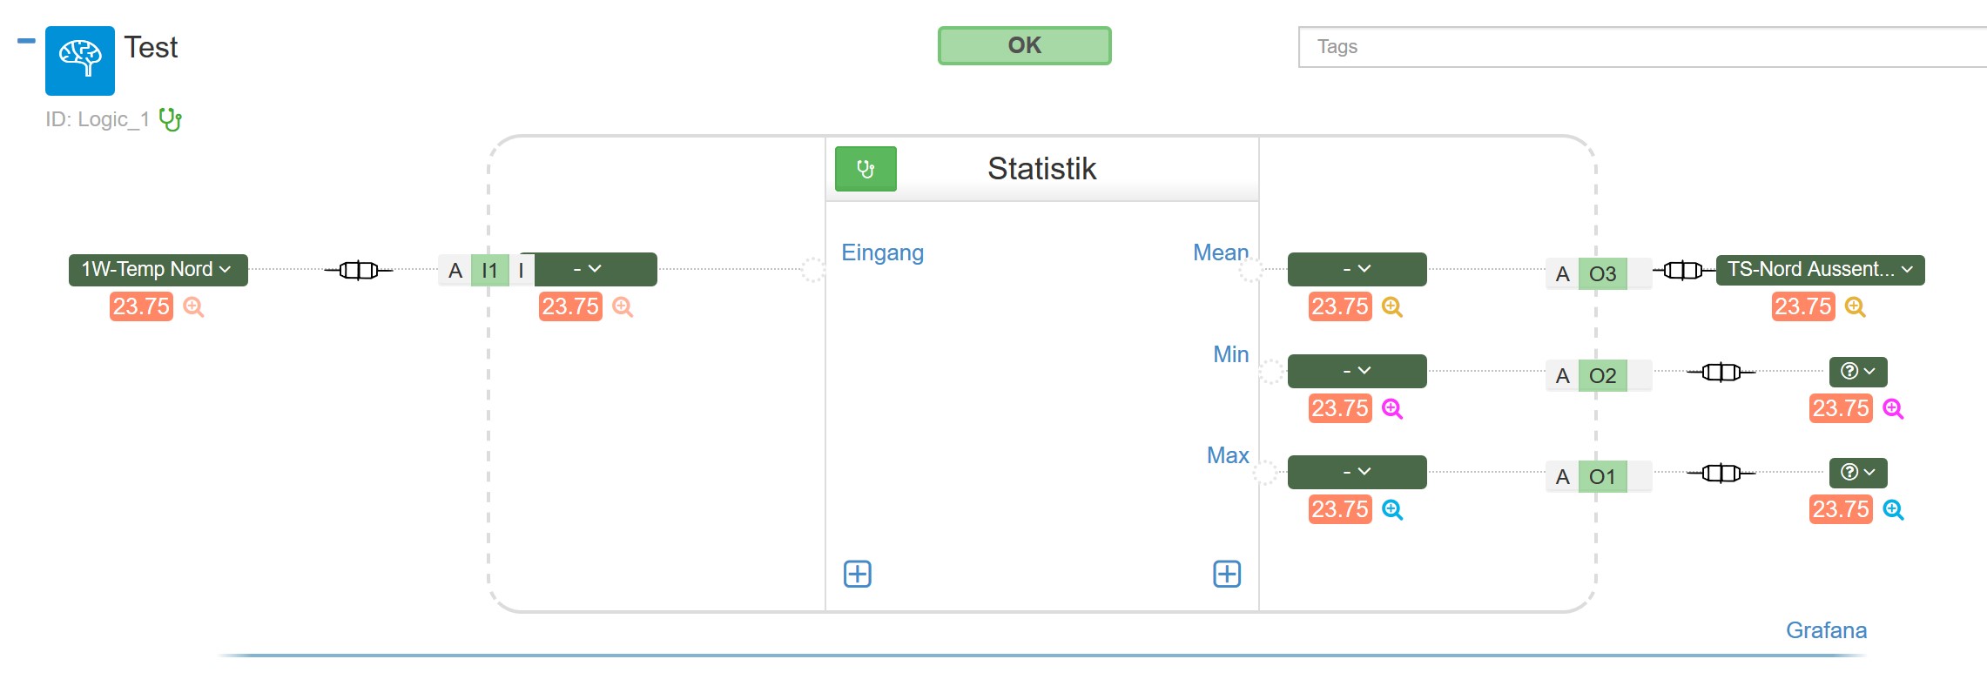Add a new output with the right plus icon
Image resolution: width=1987 pixels, height=686 pixels.
1227,574
